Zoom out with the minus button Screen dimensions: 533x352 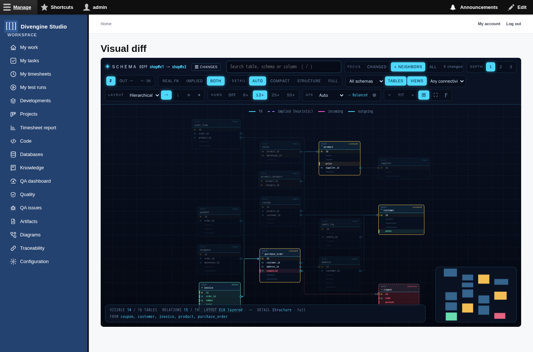[x=389, y=95]
